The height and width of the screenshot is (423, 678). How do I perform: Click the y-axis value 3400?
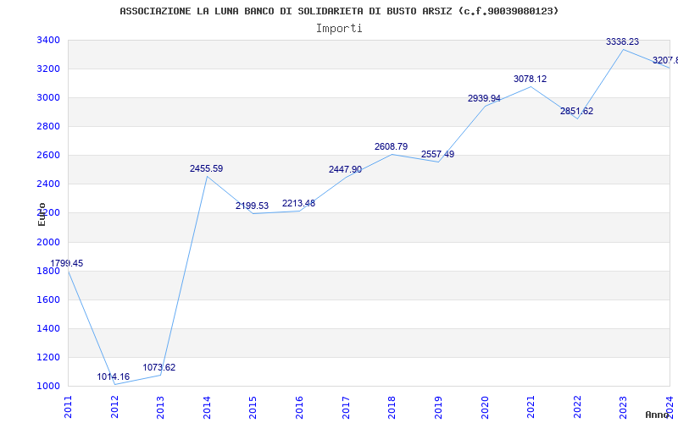(x=48, y=40)
